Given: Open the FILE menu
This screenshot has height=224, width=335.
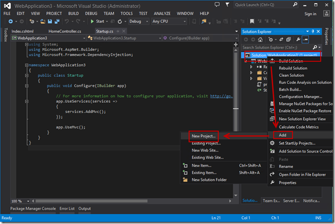Looking at the screenshot, I should [x=7, y=14].
